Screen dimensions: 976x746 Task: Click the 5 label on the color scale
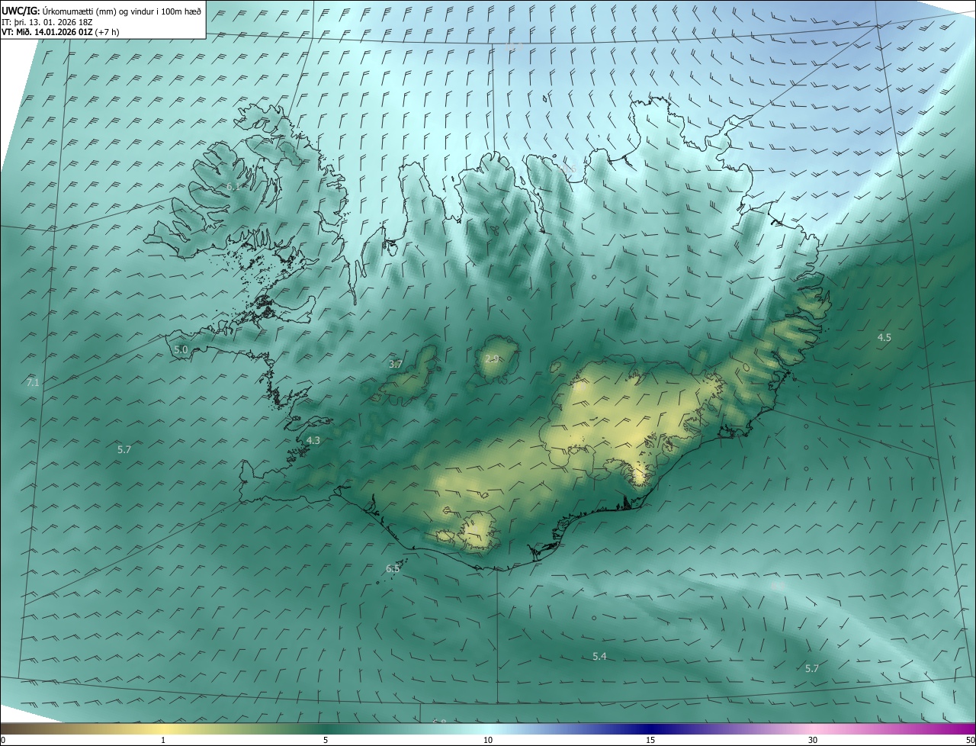(326, 740)
